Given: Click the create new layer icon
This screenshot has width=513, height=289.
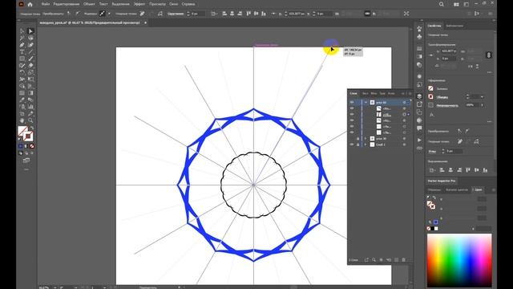Looking at the screenshot, I should (396, 260).
